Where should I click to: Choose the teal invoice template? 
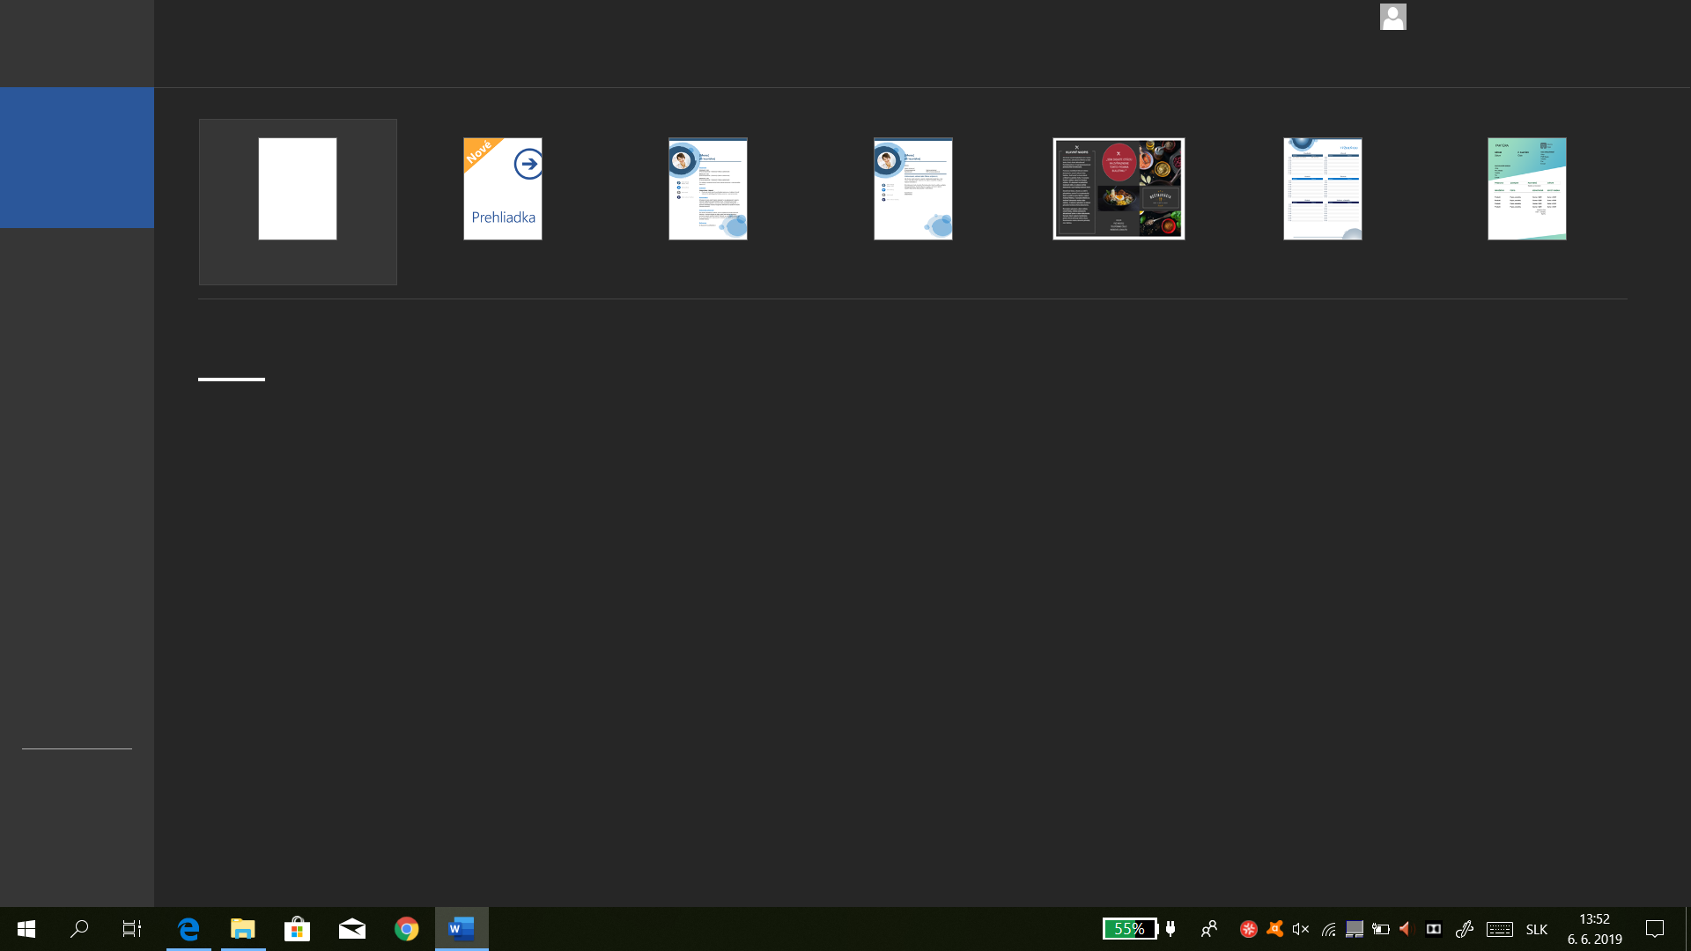tap(1527, 189)
